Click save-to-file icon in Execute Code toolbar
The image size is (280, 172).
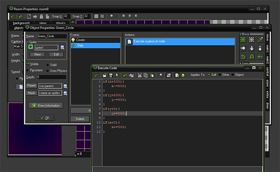point(111,75)
